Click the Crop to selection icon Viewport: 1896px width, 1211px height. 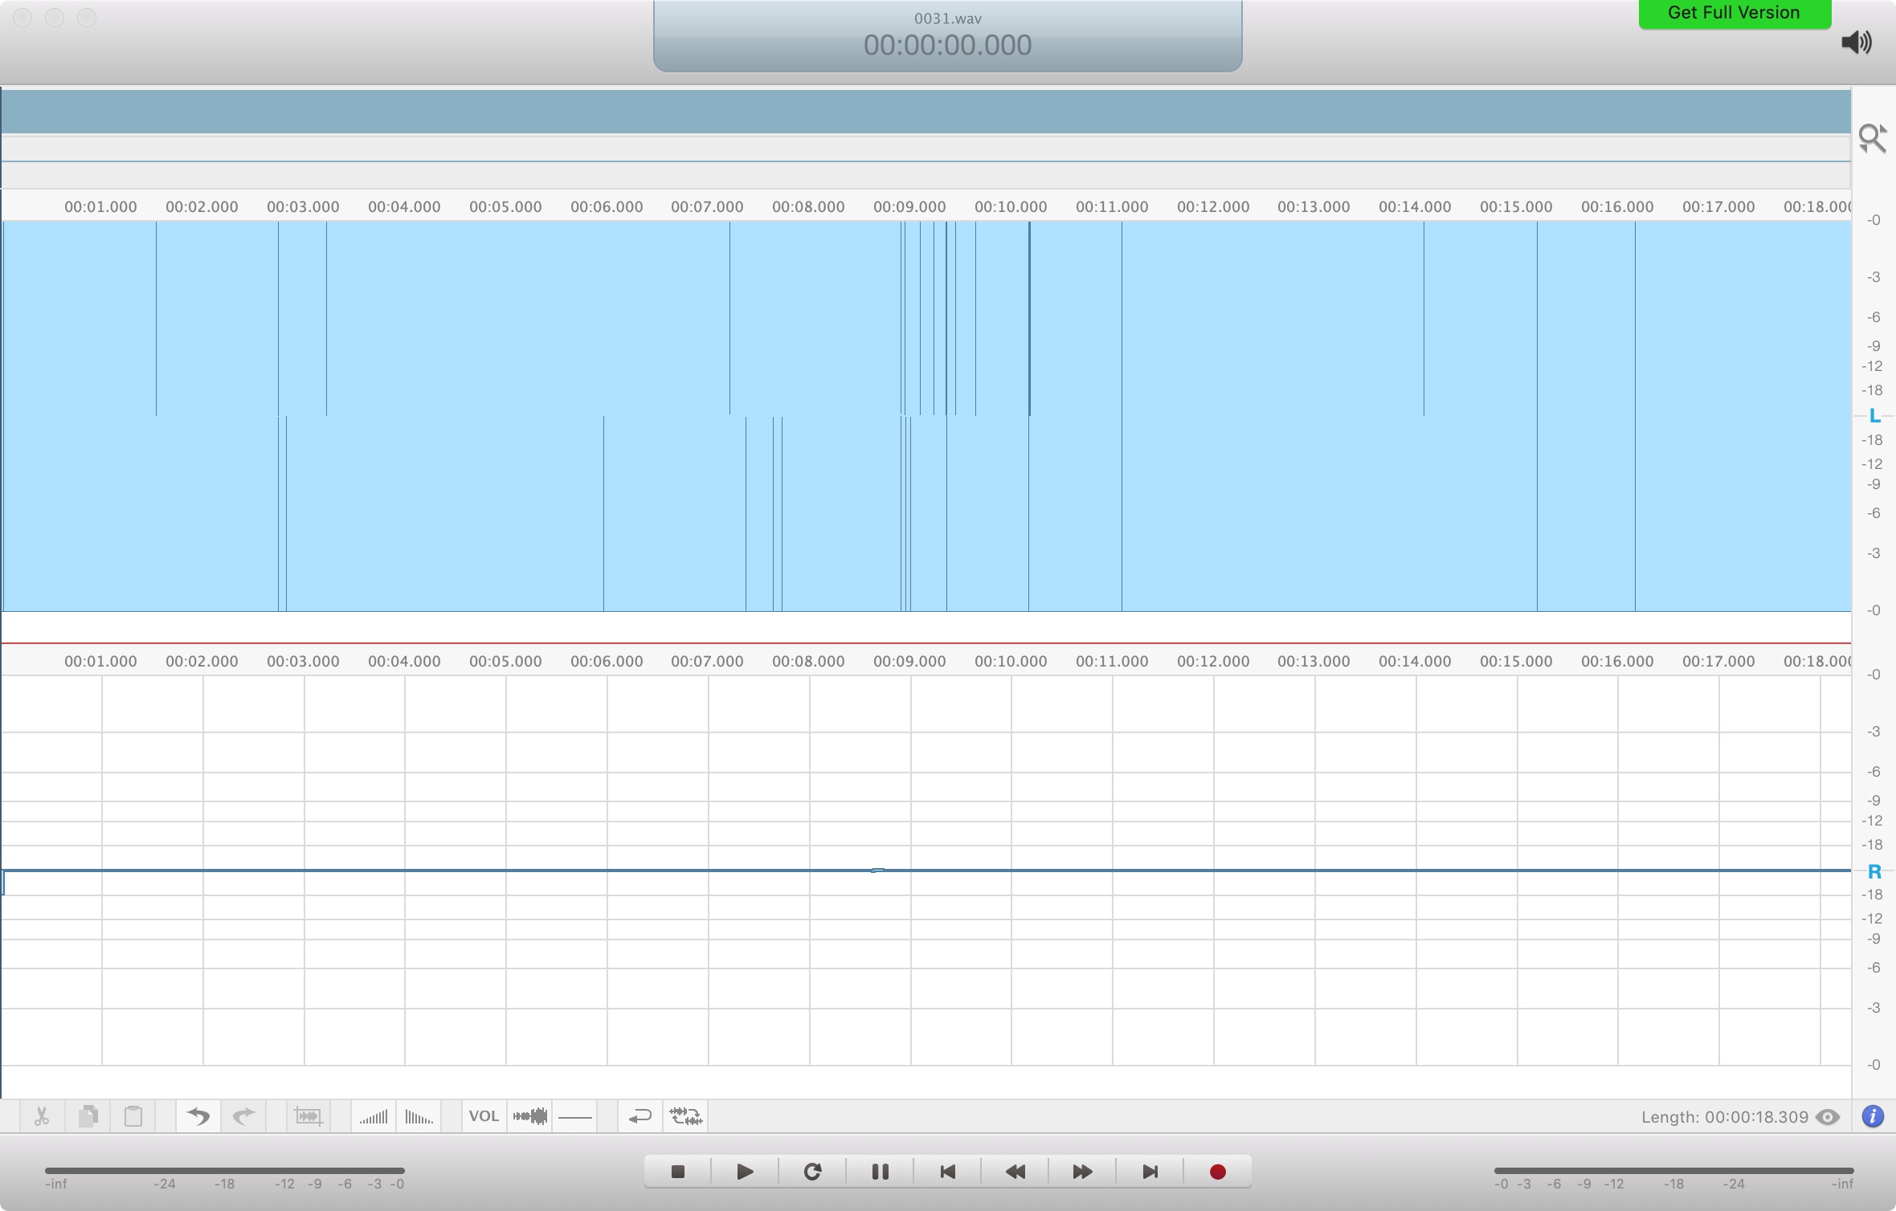pyautogui.click(x=309, y=1116)
